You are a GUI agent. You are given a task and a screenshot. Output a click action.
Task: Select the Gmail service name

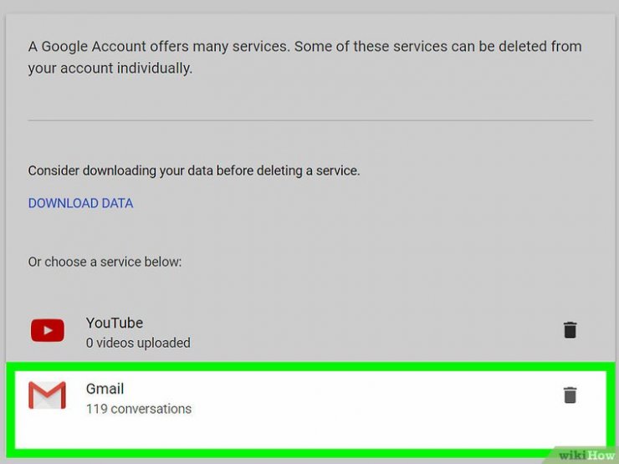click(x=105, y=389)
